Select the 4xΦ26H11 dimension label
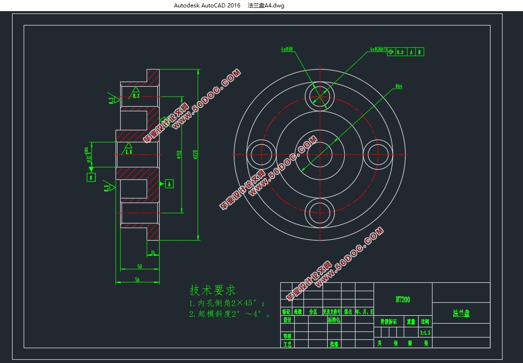This screenshot has width=523, height=363. [378, 49]
